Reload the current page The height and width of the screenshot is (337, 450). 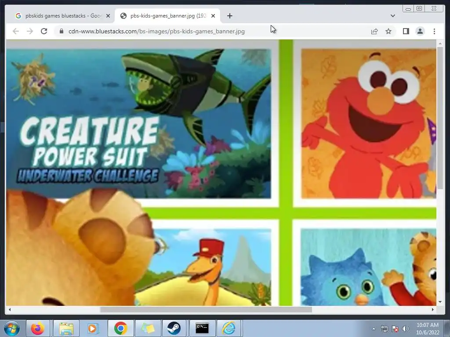[44, 31]
